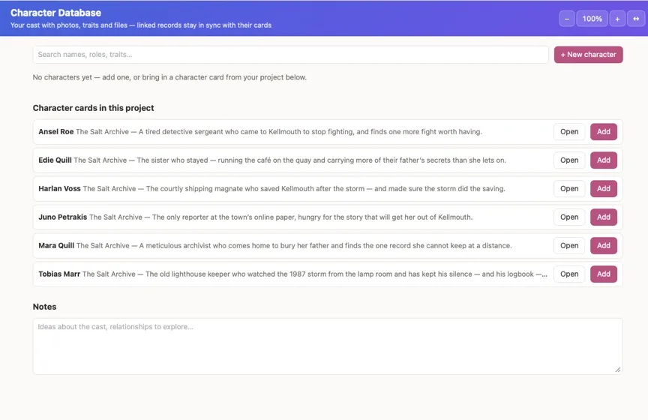648x420 pixels.
Task: Add Harlan Voss to the database
Action: pos(603,189)
